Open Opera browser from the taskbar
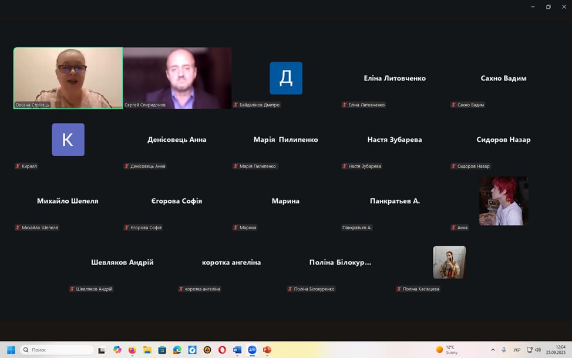The width and height of the screenshot is (572, 358). [x=222, y=350]
